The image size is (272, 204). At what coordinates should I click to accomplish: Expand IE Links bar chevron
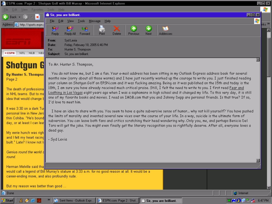point(269,23)
